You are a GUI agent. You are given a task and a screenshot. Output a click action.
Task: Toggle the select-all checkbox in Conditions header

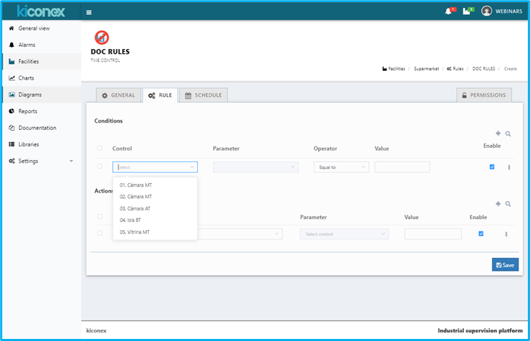click(x=100, y=148)
